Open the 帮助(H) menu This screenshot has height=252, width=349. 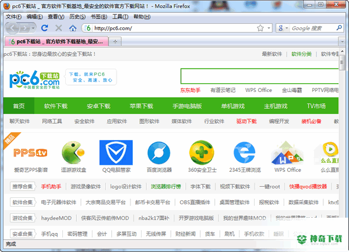coord(142,17)
